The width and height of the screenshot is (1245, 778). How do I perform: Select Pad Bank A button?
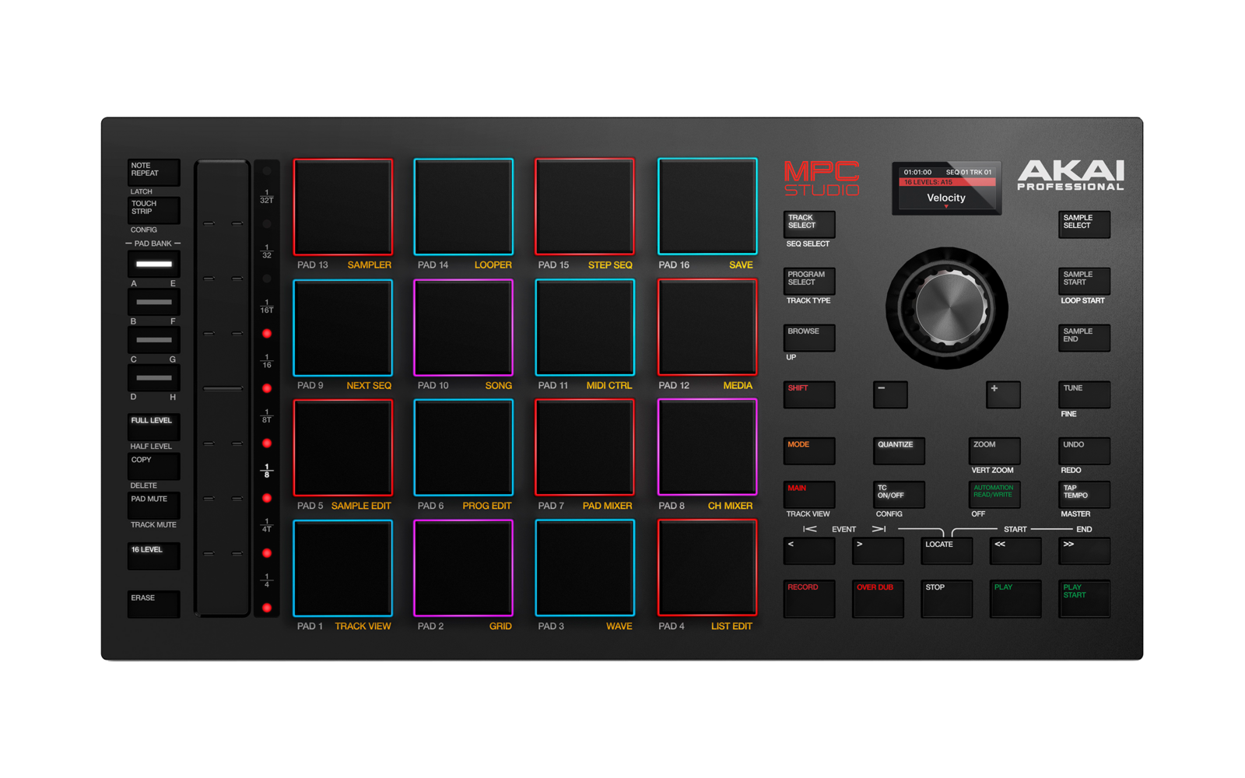[x=153, y=265]
